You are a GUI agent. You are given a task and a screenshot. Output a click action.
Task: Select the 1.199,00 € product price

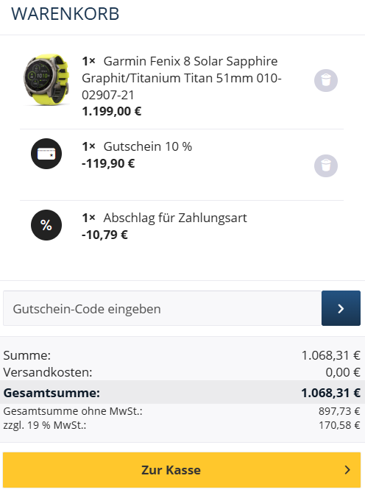[111, 112]
